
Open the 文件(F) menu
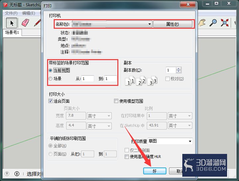[x=11, y=13]
